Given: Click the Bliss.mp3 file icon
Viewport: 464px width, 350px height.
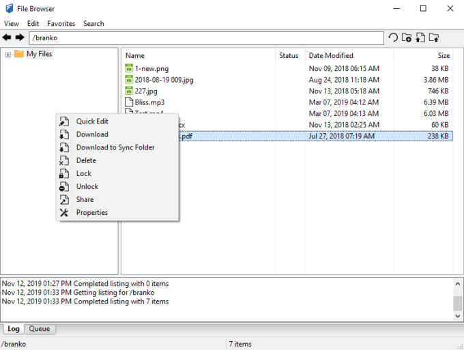Looking at the screenshot, I should coord(129,102).
